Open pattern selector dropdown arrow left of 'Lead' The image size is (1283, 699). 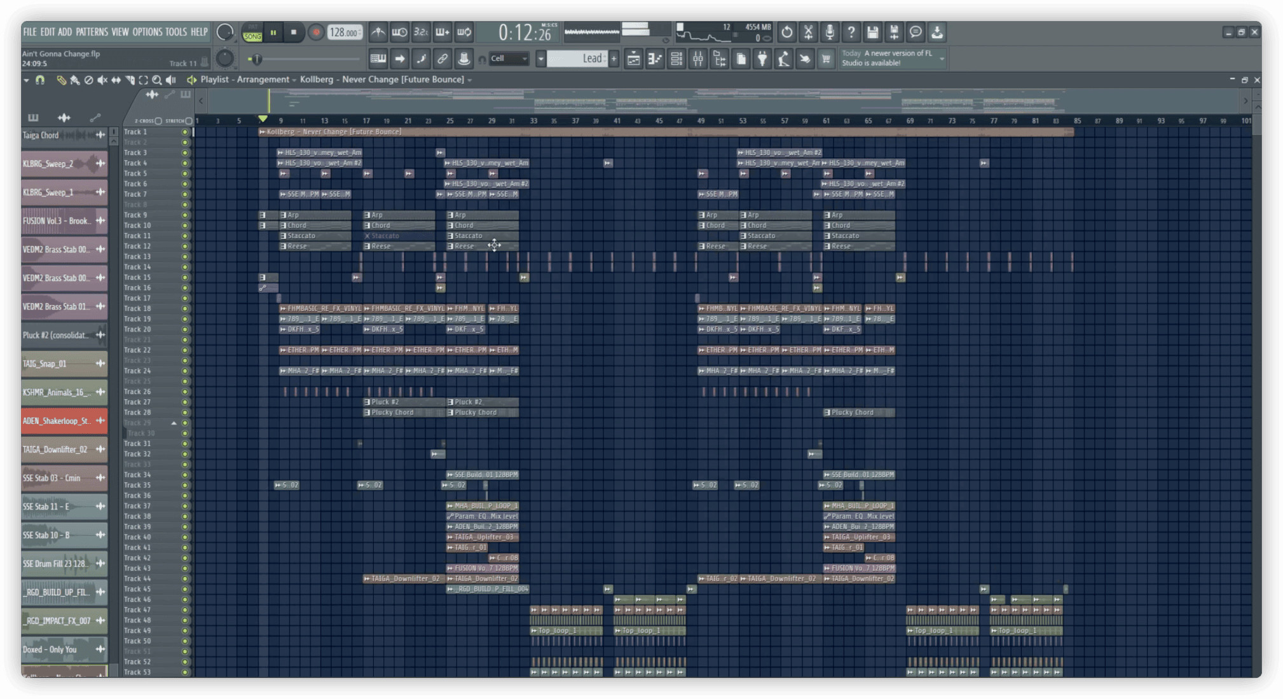tap(540, 59)
